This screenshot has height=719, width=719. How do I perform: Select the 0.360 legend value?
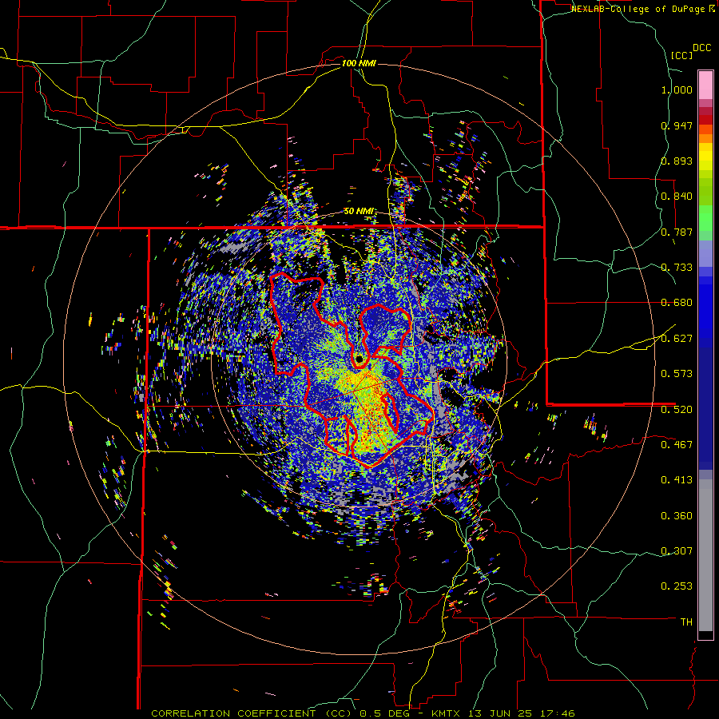tap(677, 516)
